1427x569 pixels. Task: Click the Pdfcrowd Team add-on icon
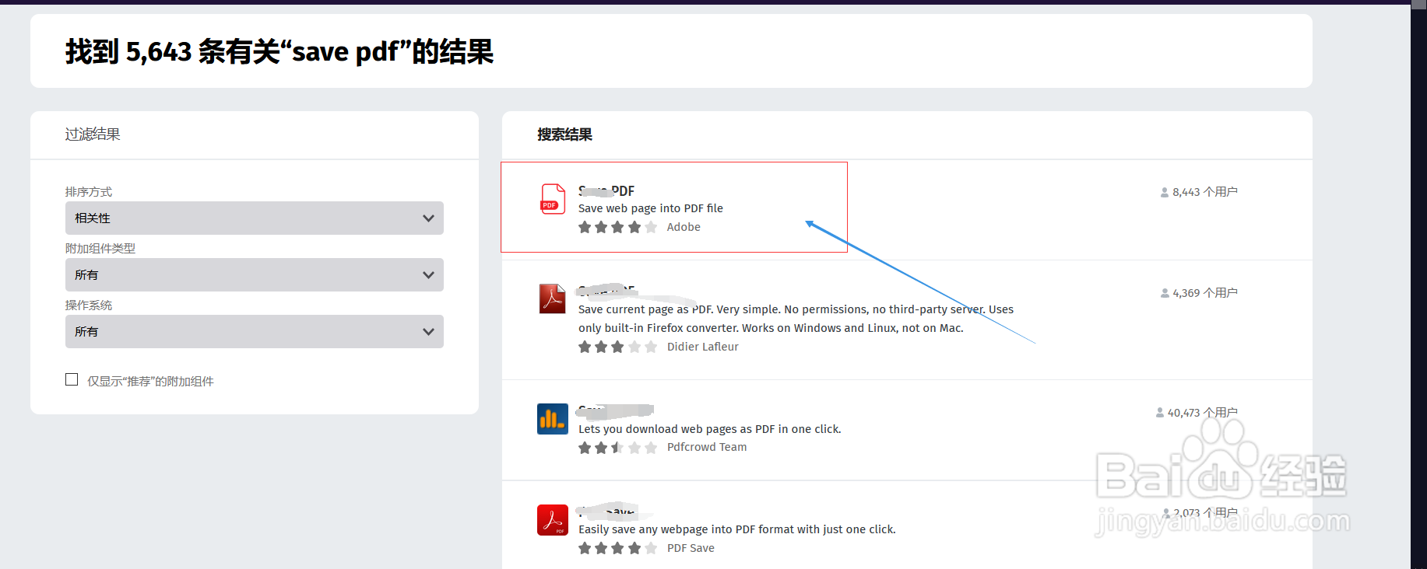click(x=553, y=419)
